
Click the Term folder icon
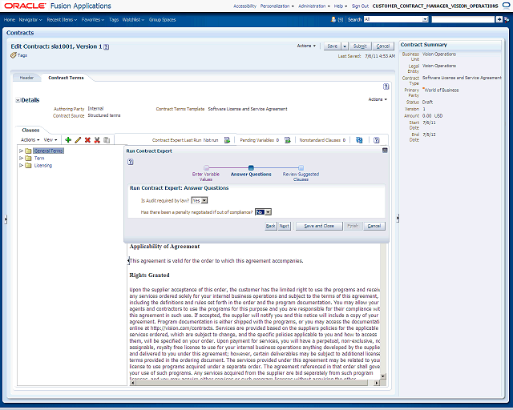click(x=28, y=159)
